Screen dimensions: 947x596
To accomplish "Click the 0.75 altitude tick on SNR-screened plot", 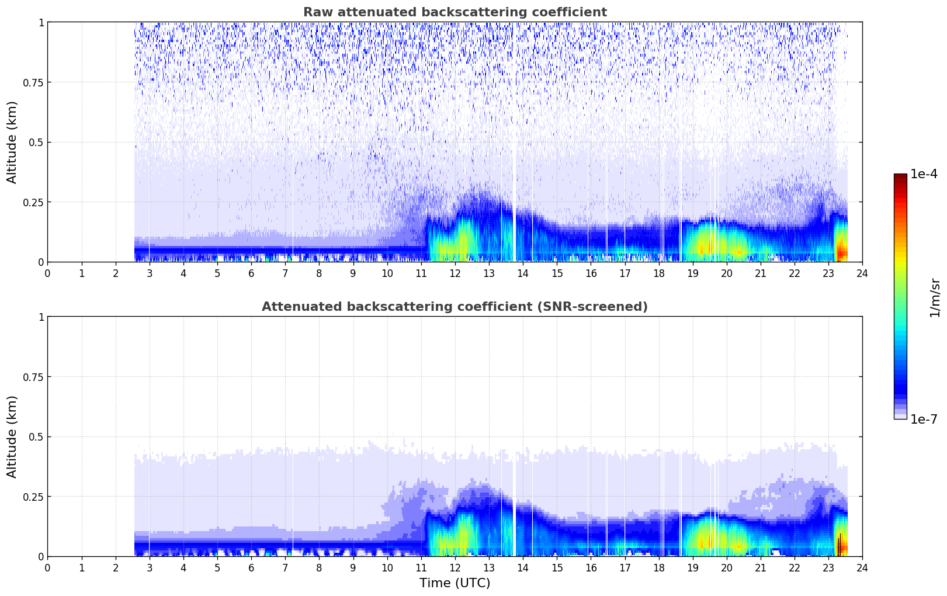I will click(x=33, y=377).
